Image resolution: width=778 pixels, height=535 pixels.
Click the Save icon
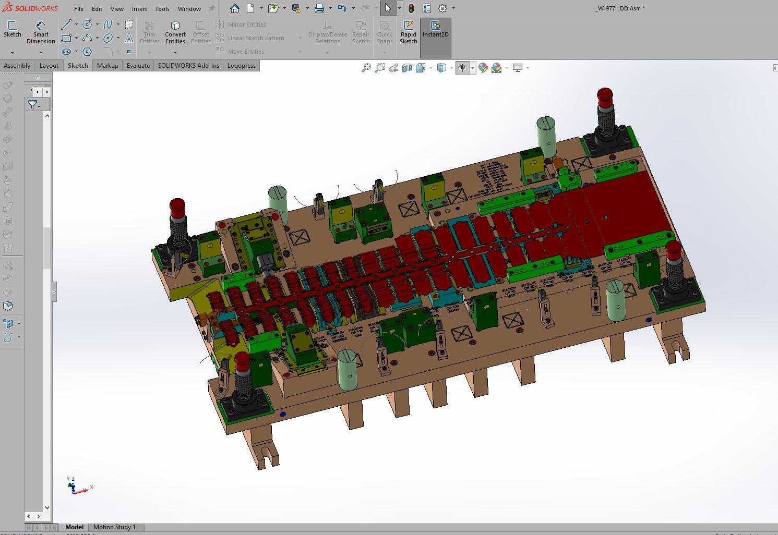(296, 8)
